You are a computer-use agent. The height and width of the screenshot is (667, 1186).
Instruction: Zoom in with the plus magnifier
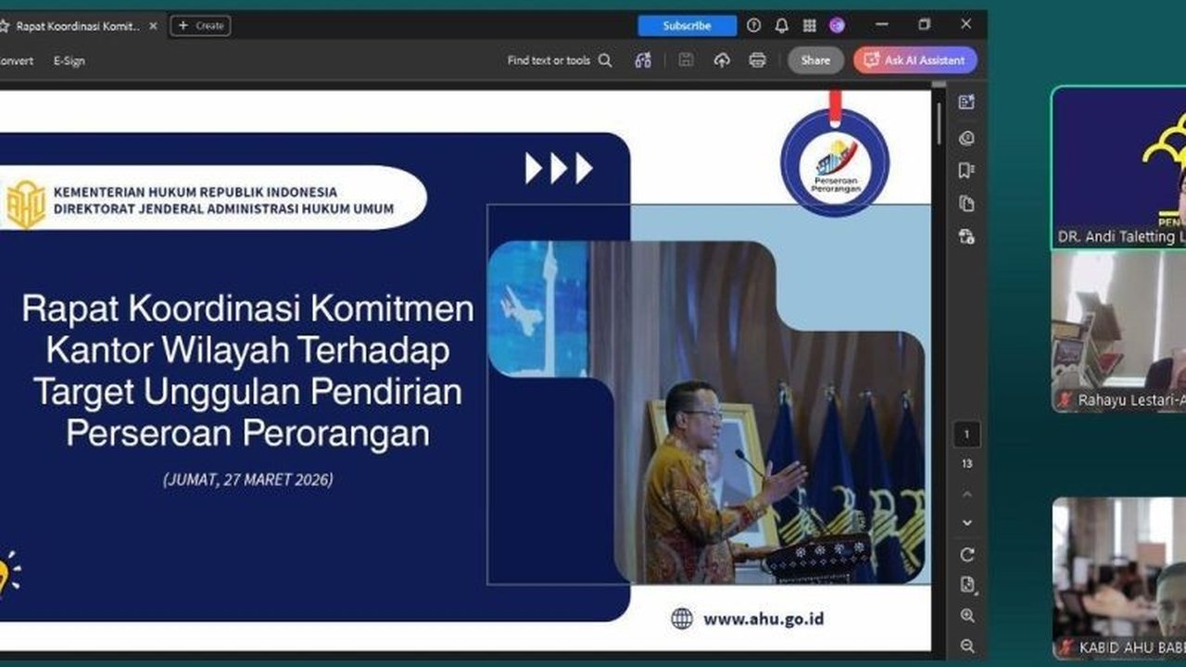tap(967, 615)
